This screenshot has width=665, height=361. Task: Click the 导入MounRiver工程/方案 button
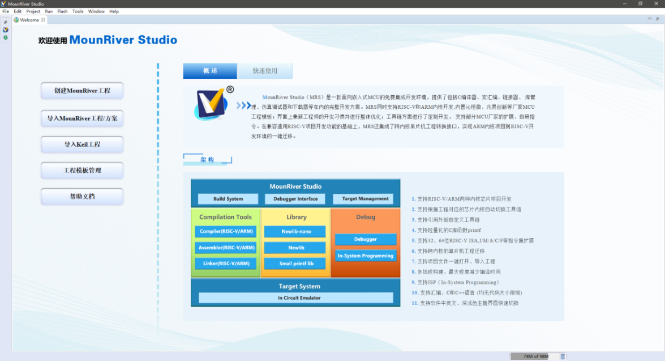tap(81, 118)
